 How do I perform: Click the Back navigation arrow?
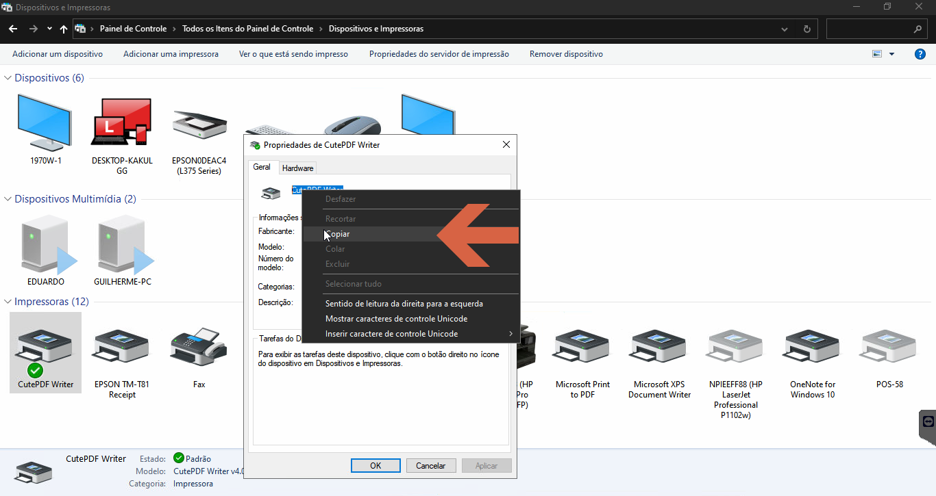click(12, 29)
